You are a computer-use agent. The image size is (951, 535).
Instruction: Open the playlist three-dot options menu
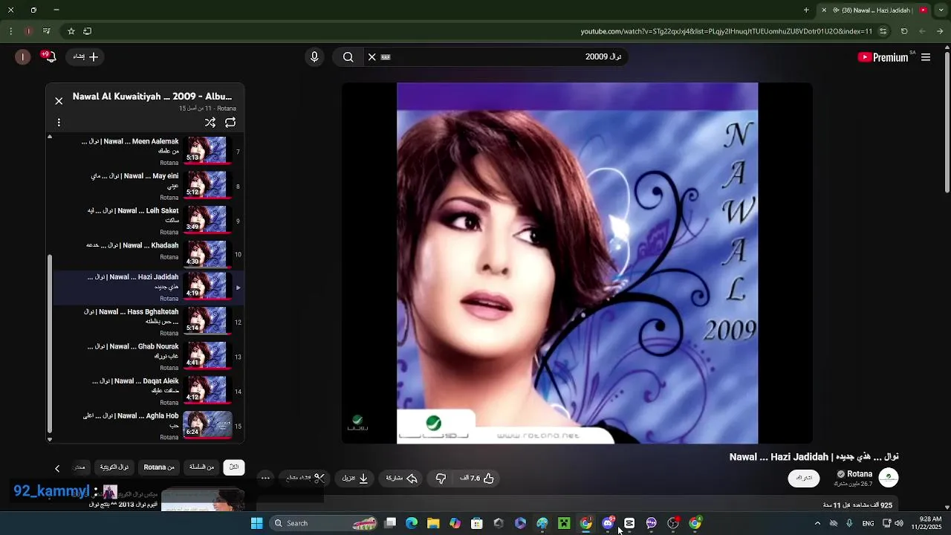pos(59,123)
